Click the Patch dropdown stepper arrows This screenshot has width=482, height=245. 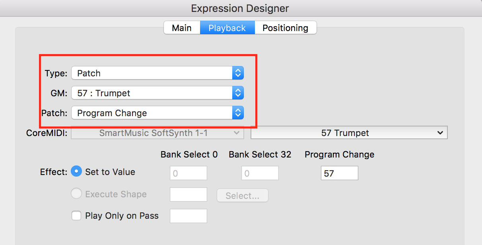(238, 113)
